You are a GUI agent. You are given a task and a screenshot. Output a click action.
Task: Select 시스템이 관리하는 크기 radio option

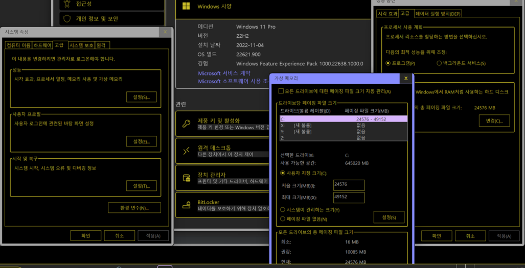pos(283,210)
